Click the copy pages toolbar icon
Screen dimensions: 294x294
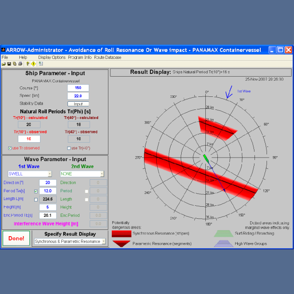tap(14, 63)
